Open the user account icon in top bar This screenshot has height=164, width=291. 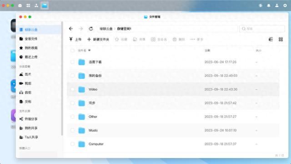pyautogui.click(x=277, y=5)
